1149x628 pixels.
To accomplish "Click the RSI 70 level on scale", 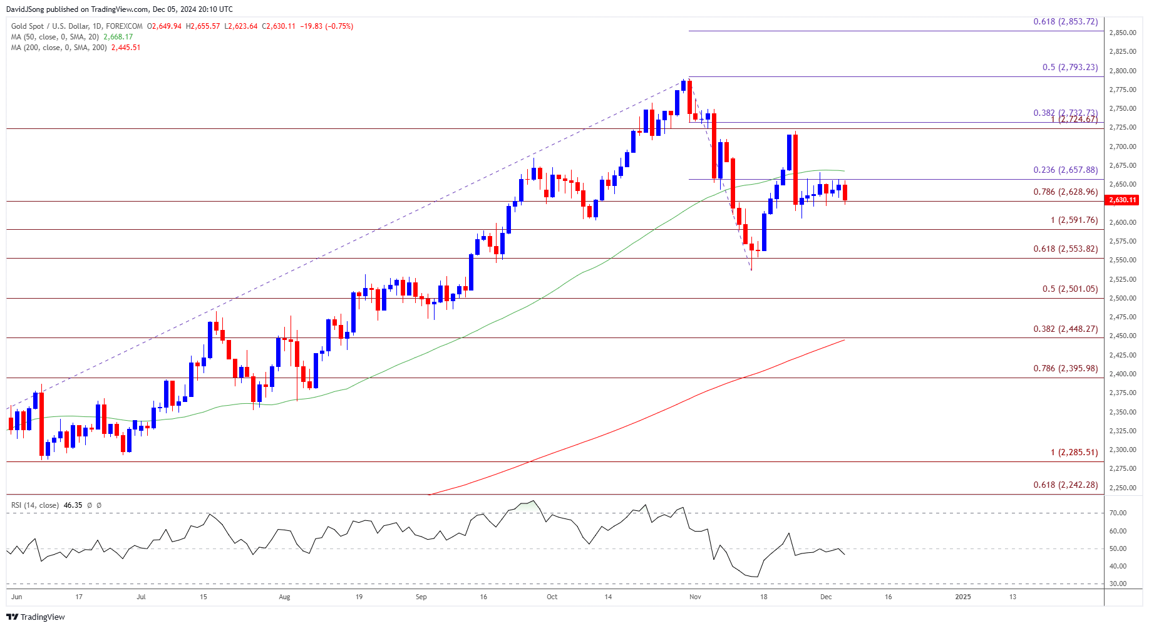I will 1118,513.
